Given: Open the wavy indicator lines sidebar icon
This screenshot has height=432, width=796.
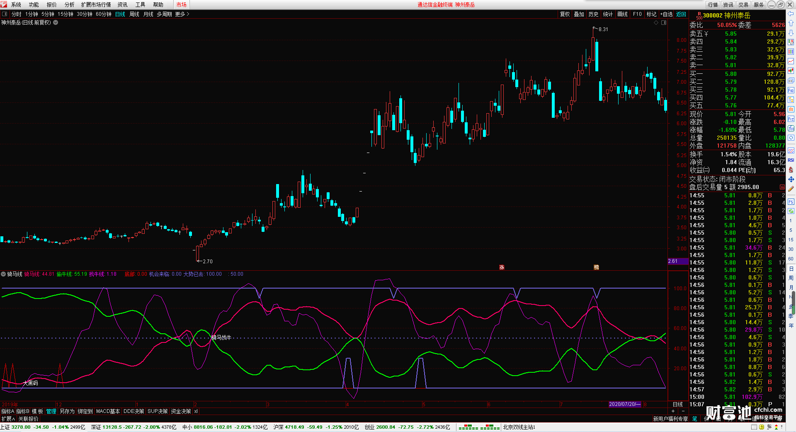Looking at the screenshot, I should tap(791, 150).
